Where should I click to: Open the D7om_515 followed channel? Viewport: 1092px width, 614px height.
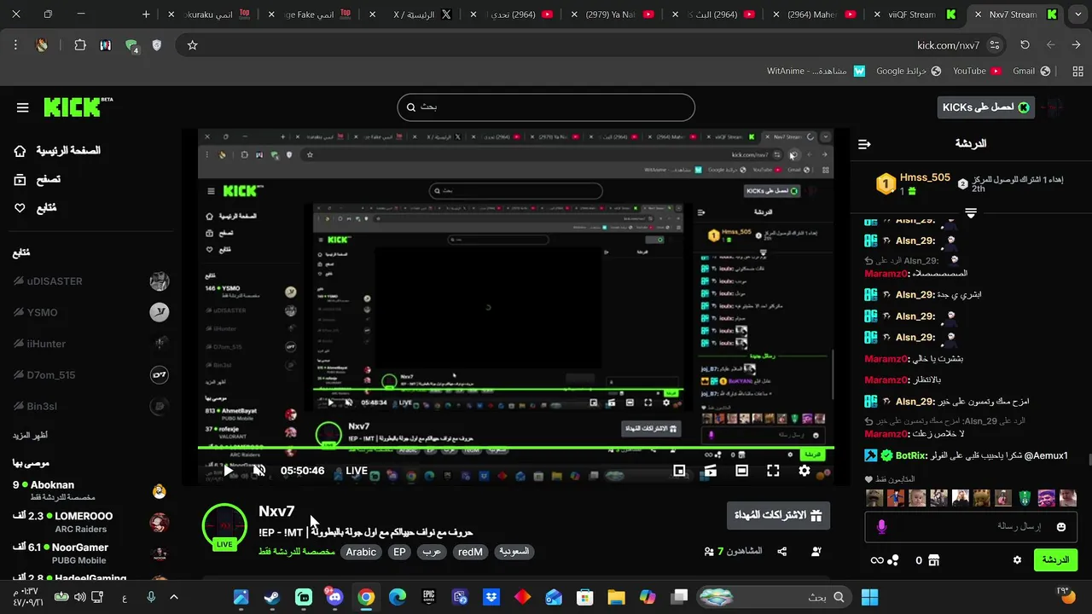(x=90, y=375)
